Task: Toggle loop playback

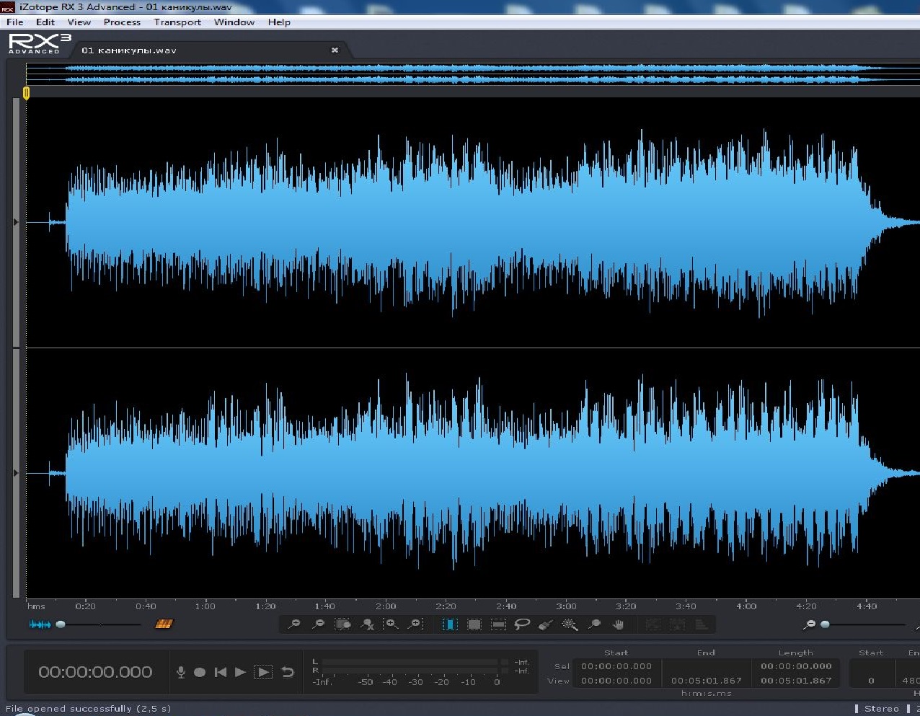Action: point(287,672)
